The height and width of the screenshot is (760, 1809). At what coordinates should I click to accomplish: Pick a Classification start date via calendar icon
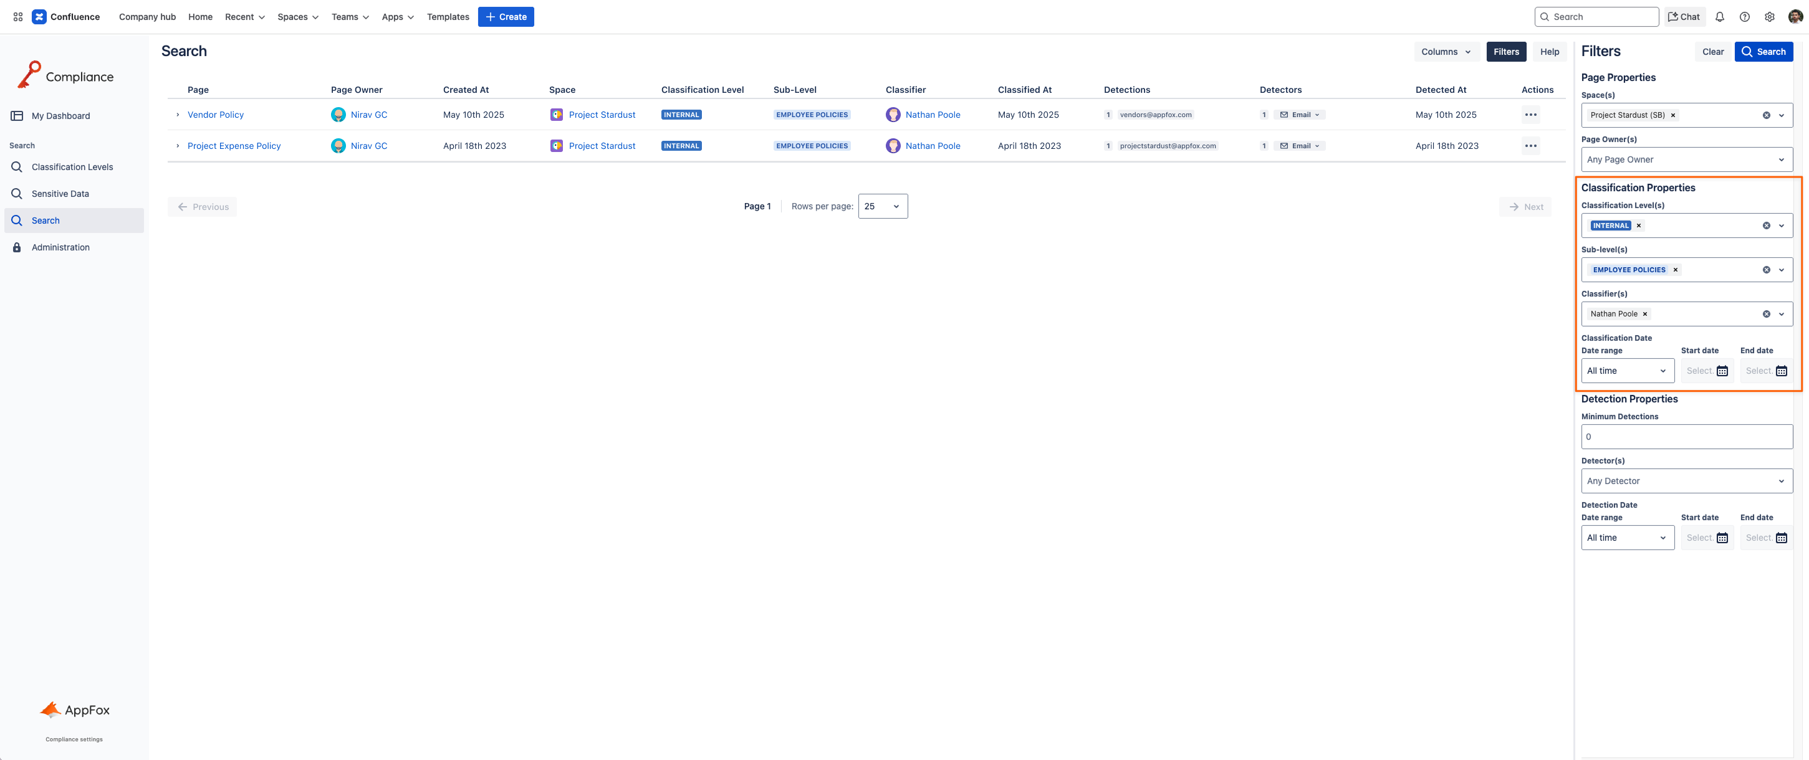[1722, 371]
